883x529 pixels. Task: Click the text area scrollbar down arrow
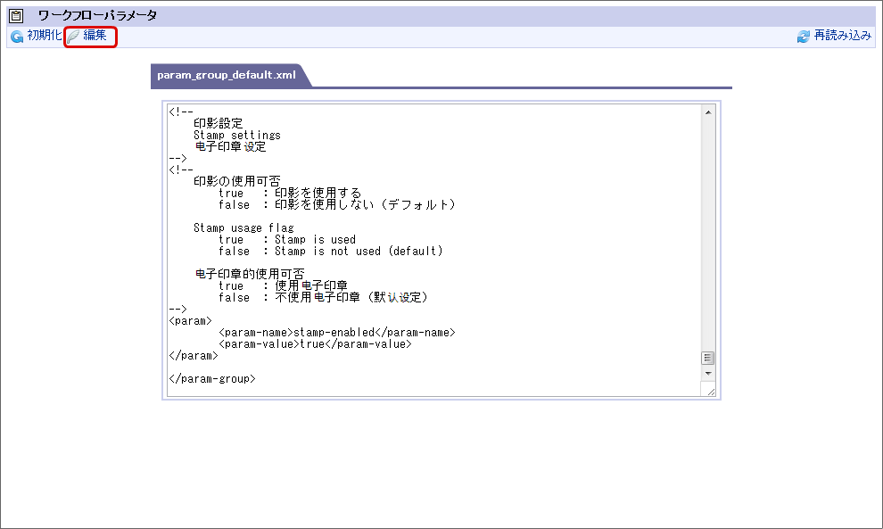click(x=708, y=373)
